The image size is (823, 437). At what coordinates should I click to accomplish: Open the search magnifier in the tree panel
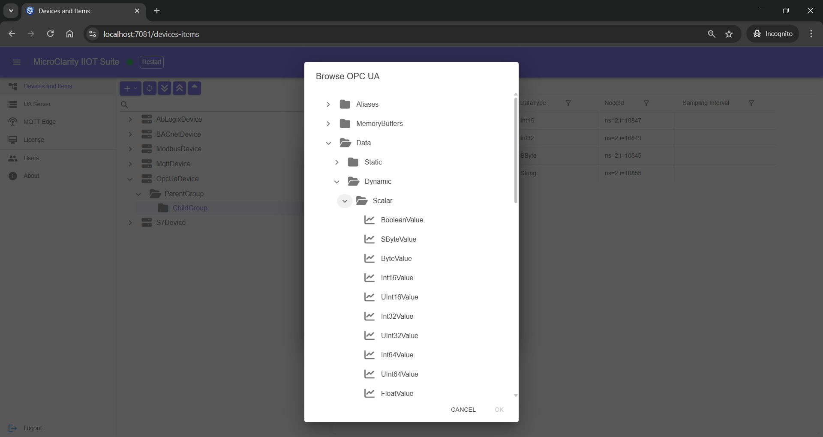(x=124, y=105)
